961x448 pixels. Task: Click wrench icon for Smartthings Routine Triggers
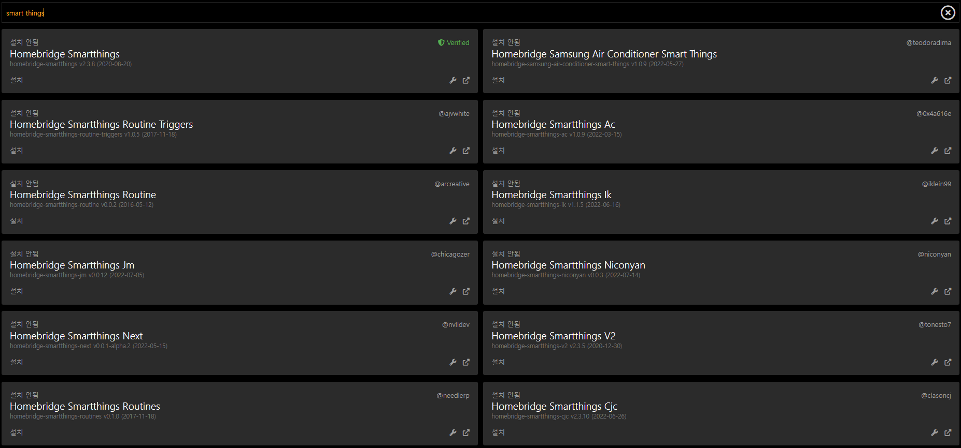tap(453, 151)
